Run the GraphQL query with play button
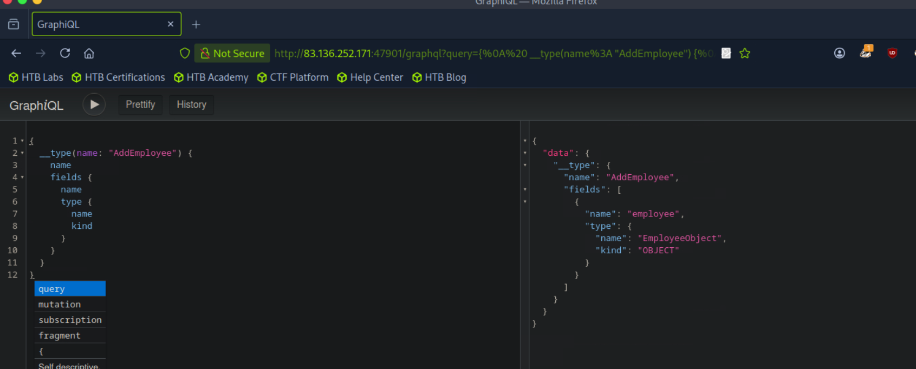This screenshot has width=916, height=369. click(x=94, y=104)
